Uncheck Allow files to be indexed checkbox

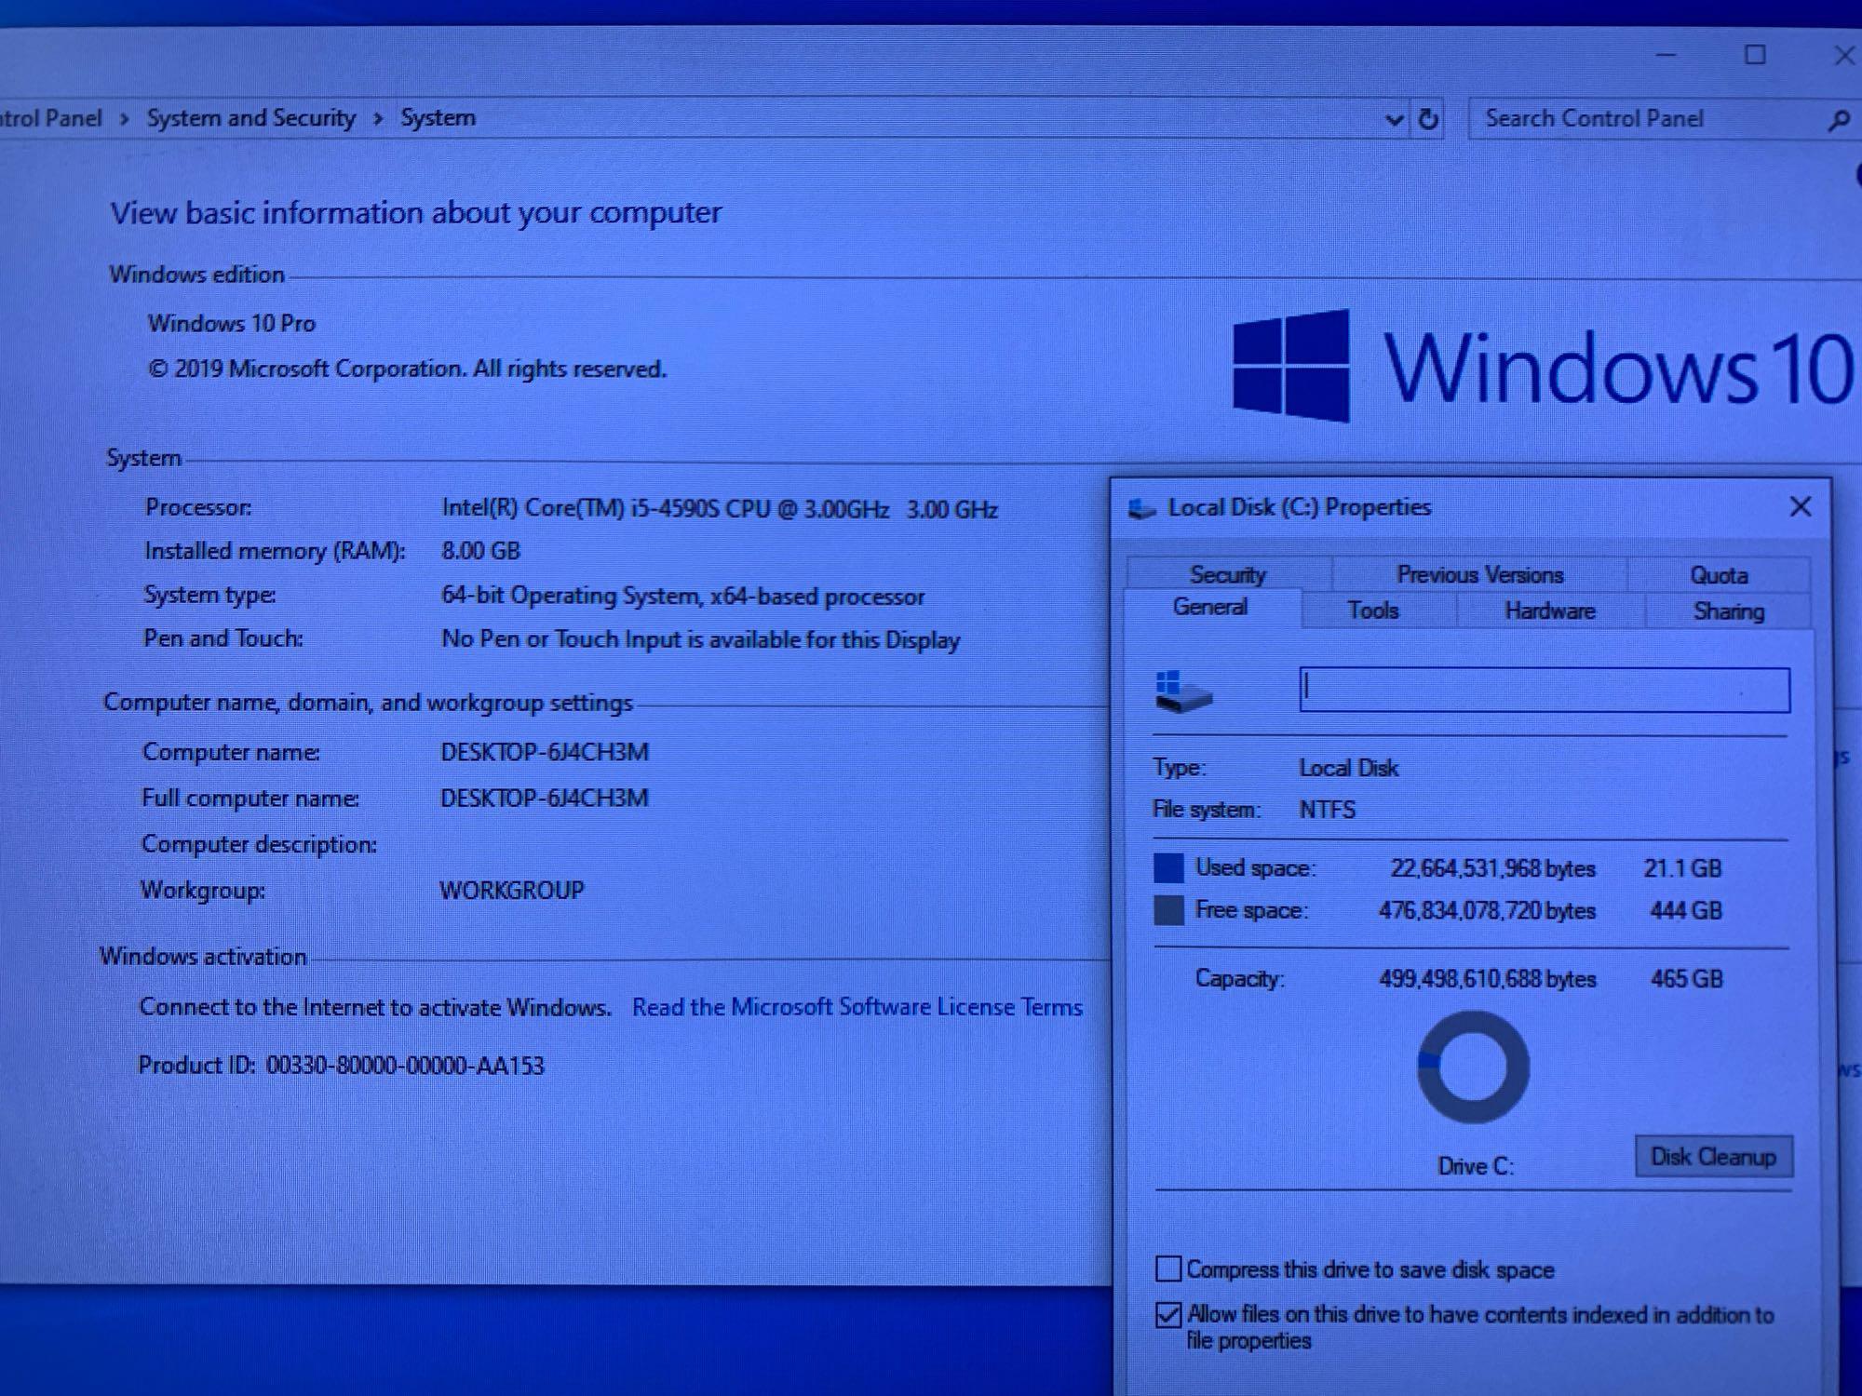[1167, 1314]
